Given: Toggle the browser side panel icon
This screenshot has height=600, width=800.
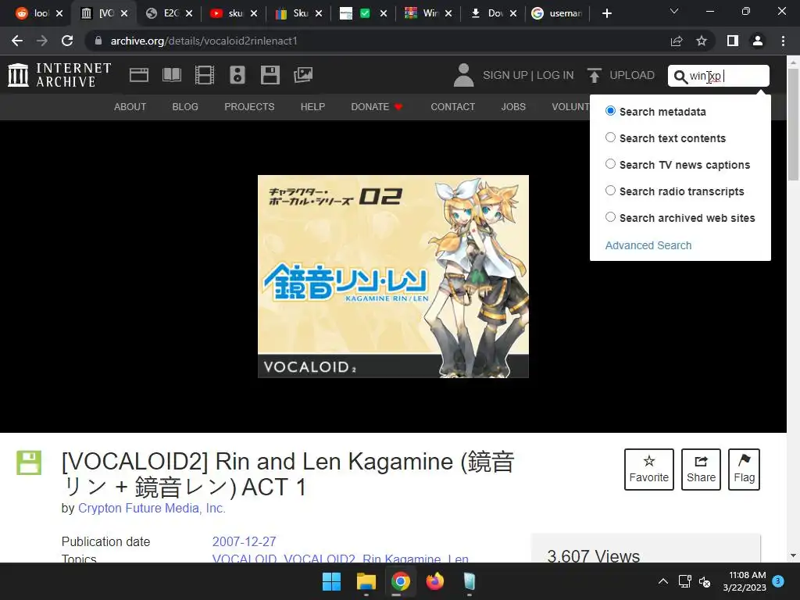Looking at the screenshot, I should coord(733,41).
